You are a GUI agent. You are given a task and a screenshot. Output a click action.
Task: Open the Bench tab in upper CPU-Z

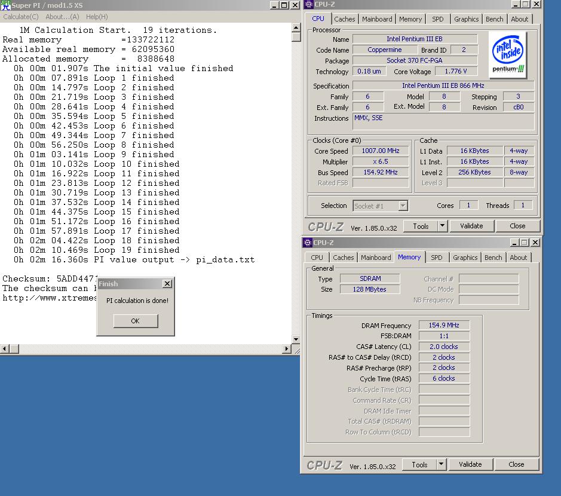495,19
